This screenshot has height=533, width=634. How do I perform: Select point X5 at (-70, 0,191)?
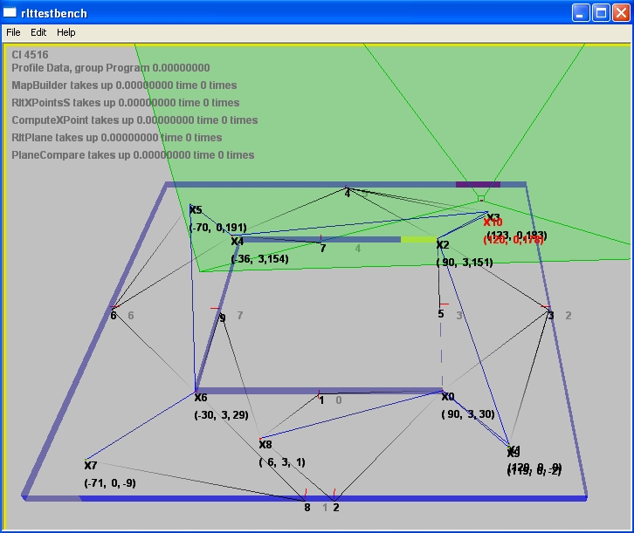[x=196, y=210]
